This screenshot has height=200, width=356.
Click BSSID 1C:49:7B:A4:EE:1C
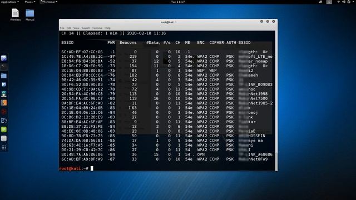click(x=82, y=57)
